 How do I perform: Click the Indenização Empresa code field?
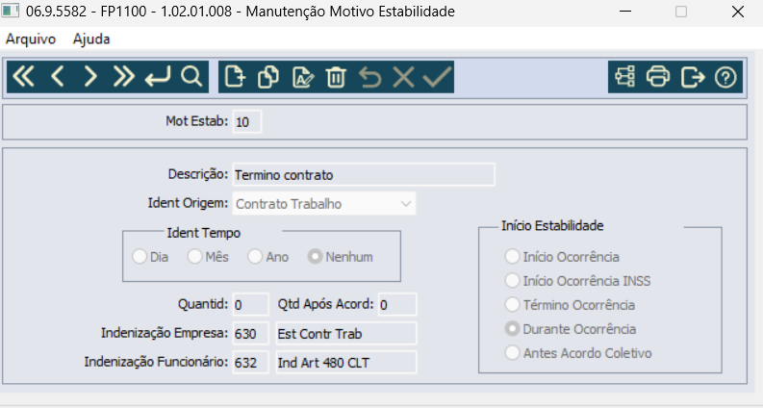click(250, 334)
